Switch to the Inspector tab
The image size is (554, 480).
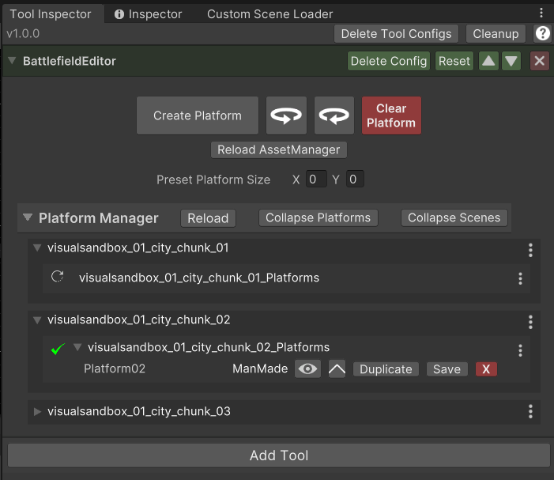(x=148, y=14)
